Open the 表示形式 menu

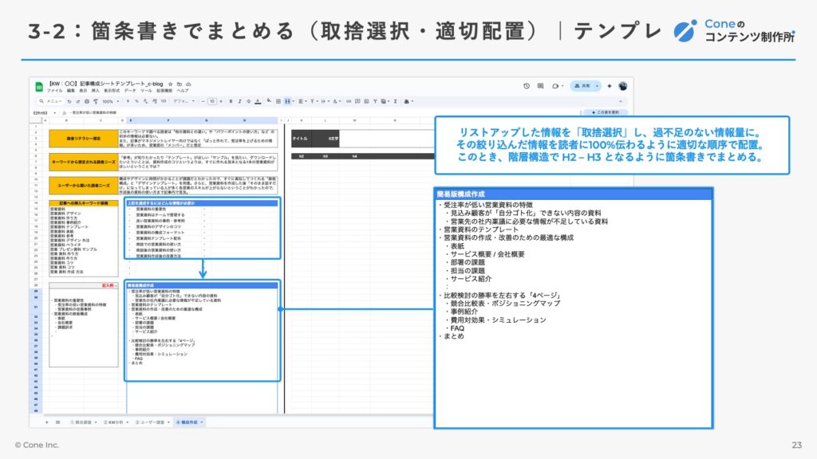[112, 91]
